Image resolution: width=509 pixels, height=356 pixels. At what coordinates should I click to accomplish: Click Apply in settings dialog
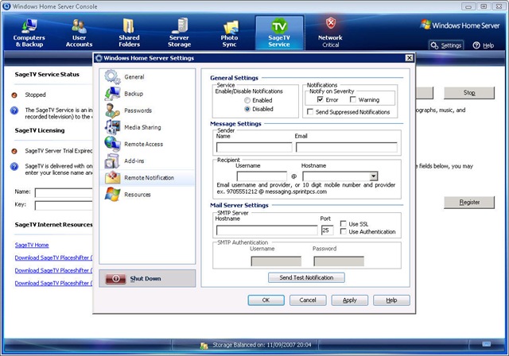350,300
